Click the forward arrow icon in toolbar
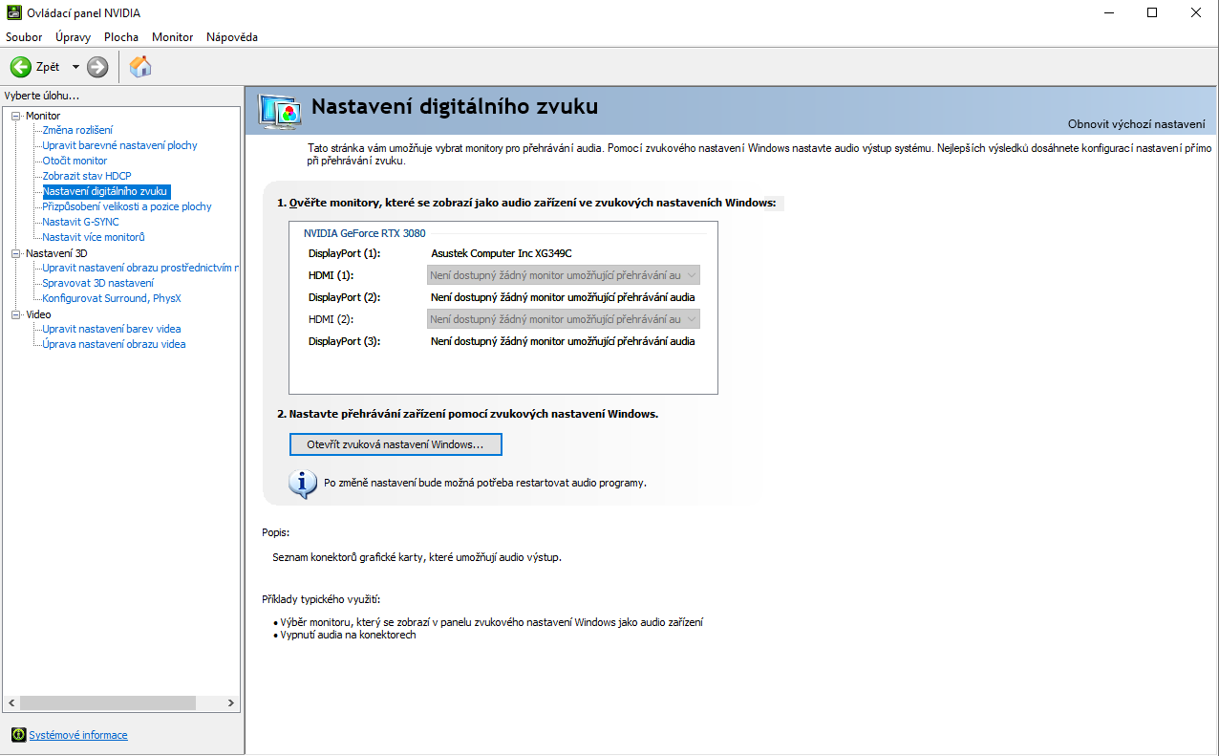 97,67
